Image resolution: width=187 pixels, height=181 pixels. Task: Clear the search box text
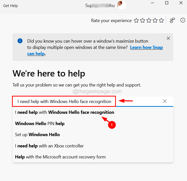point(165,101)
